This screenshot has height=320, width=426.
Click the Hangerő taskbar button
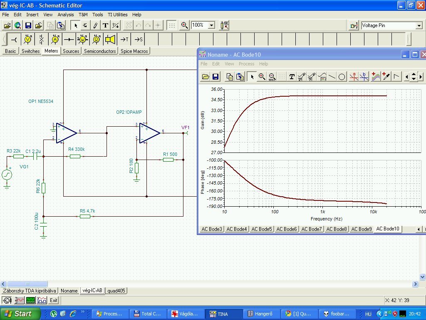(x=261, y=314)
